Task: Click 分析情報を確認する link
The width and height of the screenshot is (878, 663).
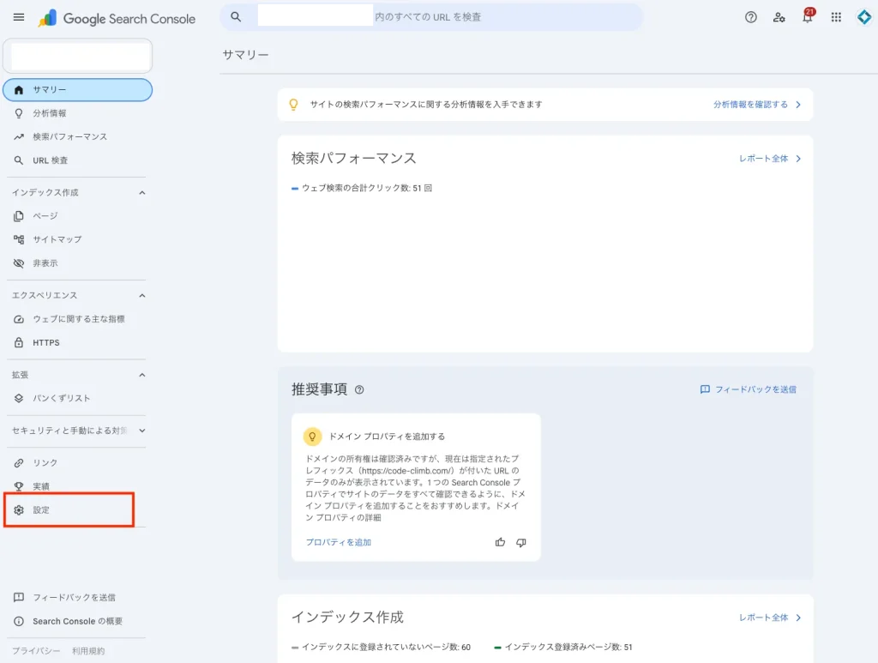Action: 757,105
